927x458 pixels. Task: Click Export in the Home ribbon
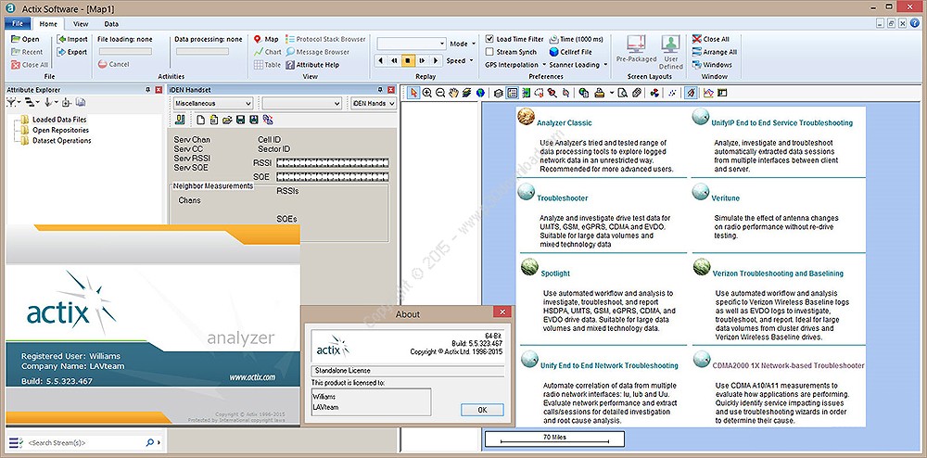coord(72,52)
